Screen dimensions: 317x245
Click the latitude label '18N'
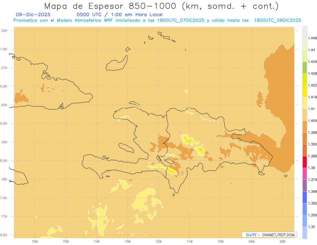4,179
